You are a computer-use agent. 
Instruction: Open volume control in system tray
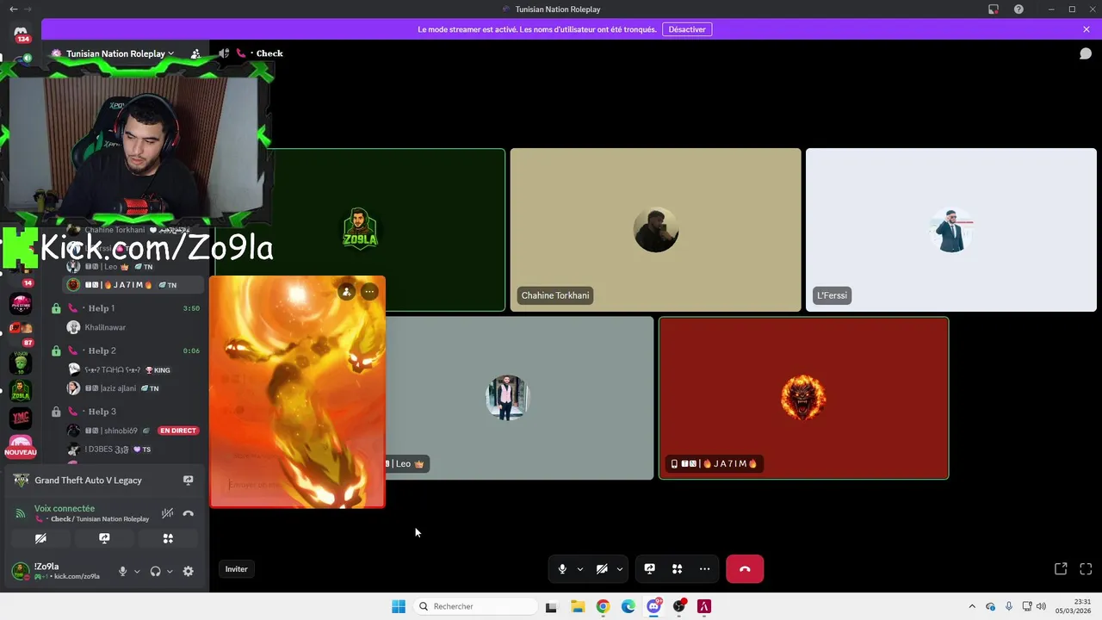pyautogui.click(x=1041, y=606)
